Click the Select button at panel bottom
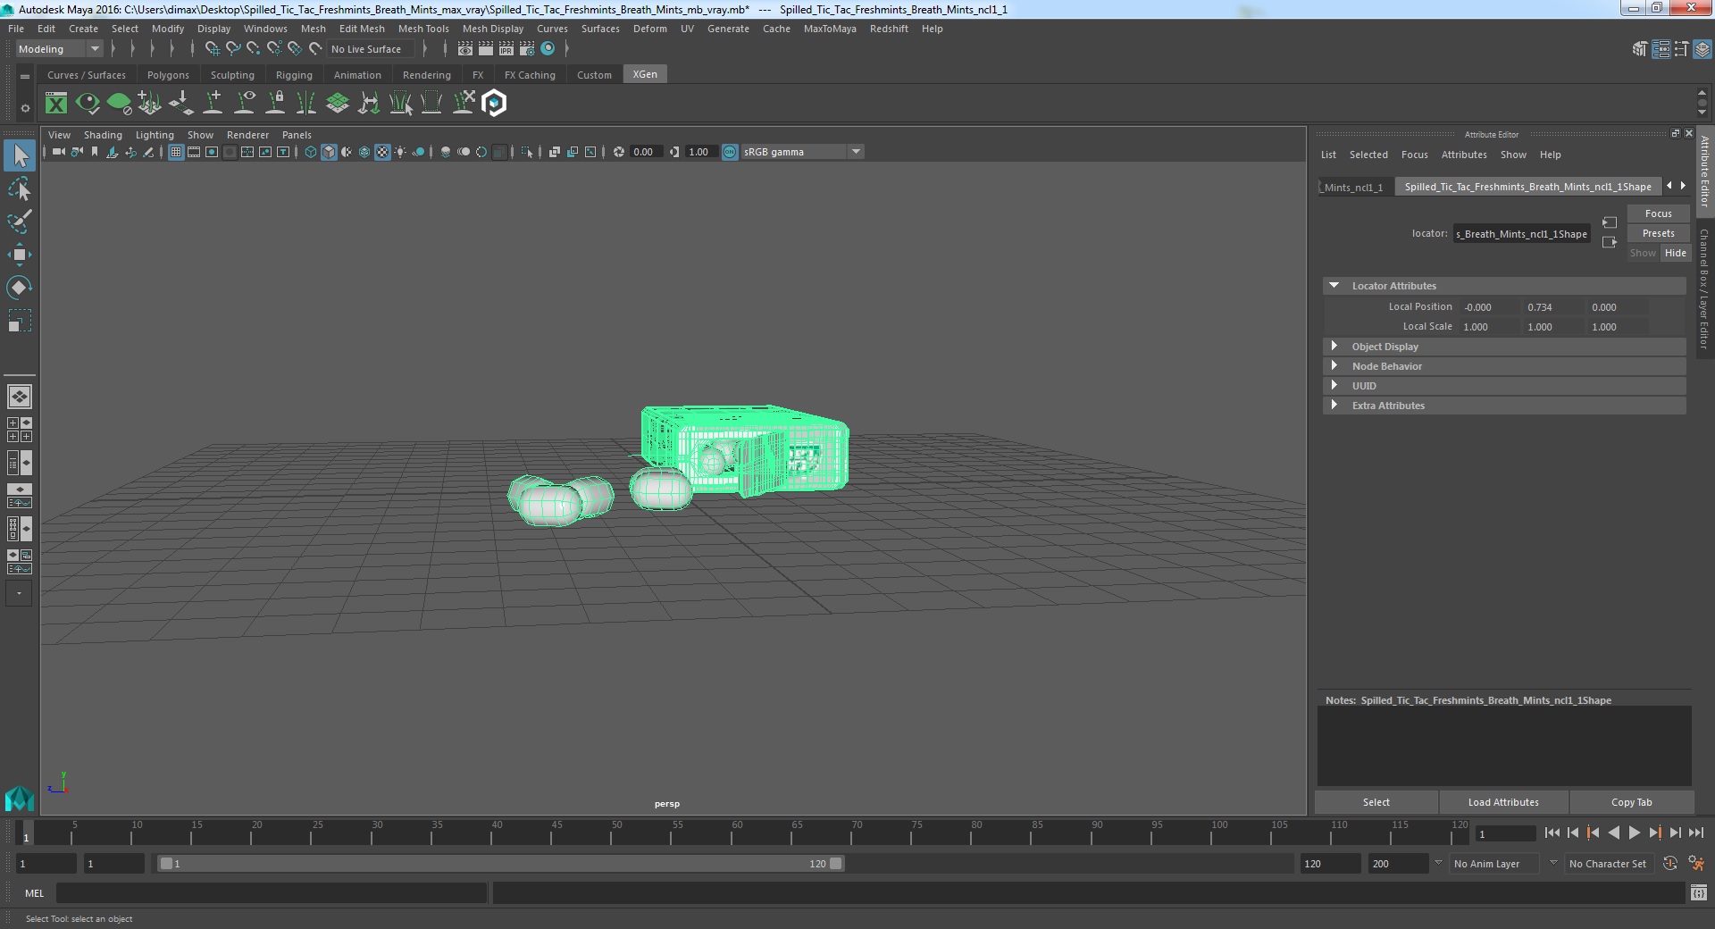Viewport: 1715px width, 929px height. pos(1376,802)
